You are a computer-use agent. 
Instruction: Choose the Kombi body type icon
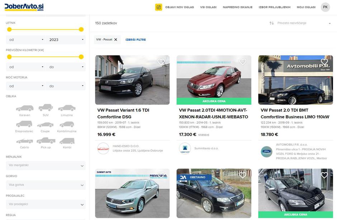(67, 141)
